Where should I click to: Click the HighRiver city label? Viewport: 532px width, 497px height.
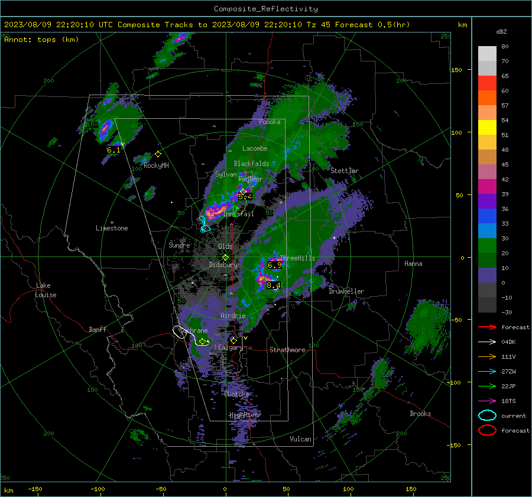[x=245, y=415]
